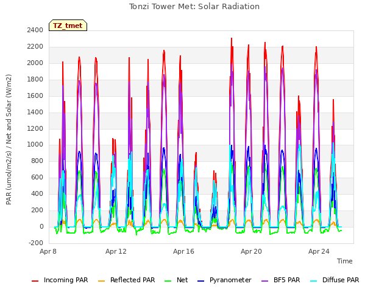Toggle the Net legend label
Viewport: 390px width, 292px height.
tap(182, 280)
